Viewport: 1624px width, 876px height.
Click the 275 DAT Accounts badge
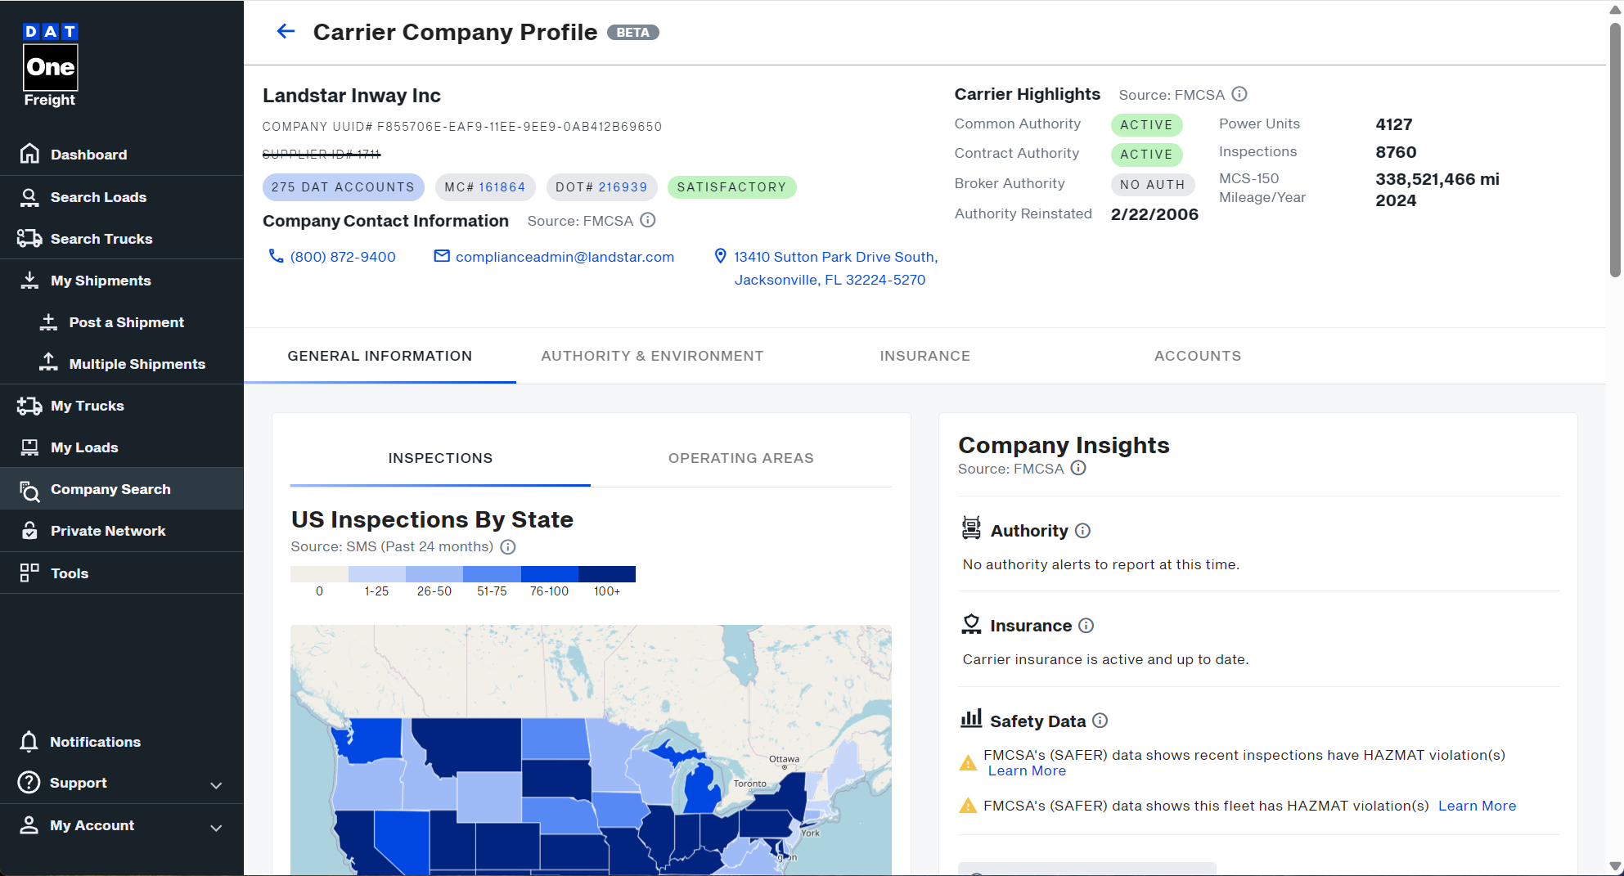343,187
